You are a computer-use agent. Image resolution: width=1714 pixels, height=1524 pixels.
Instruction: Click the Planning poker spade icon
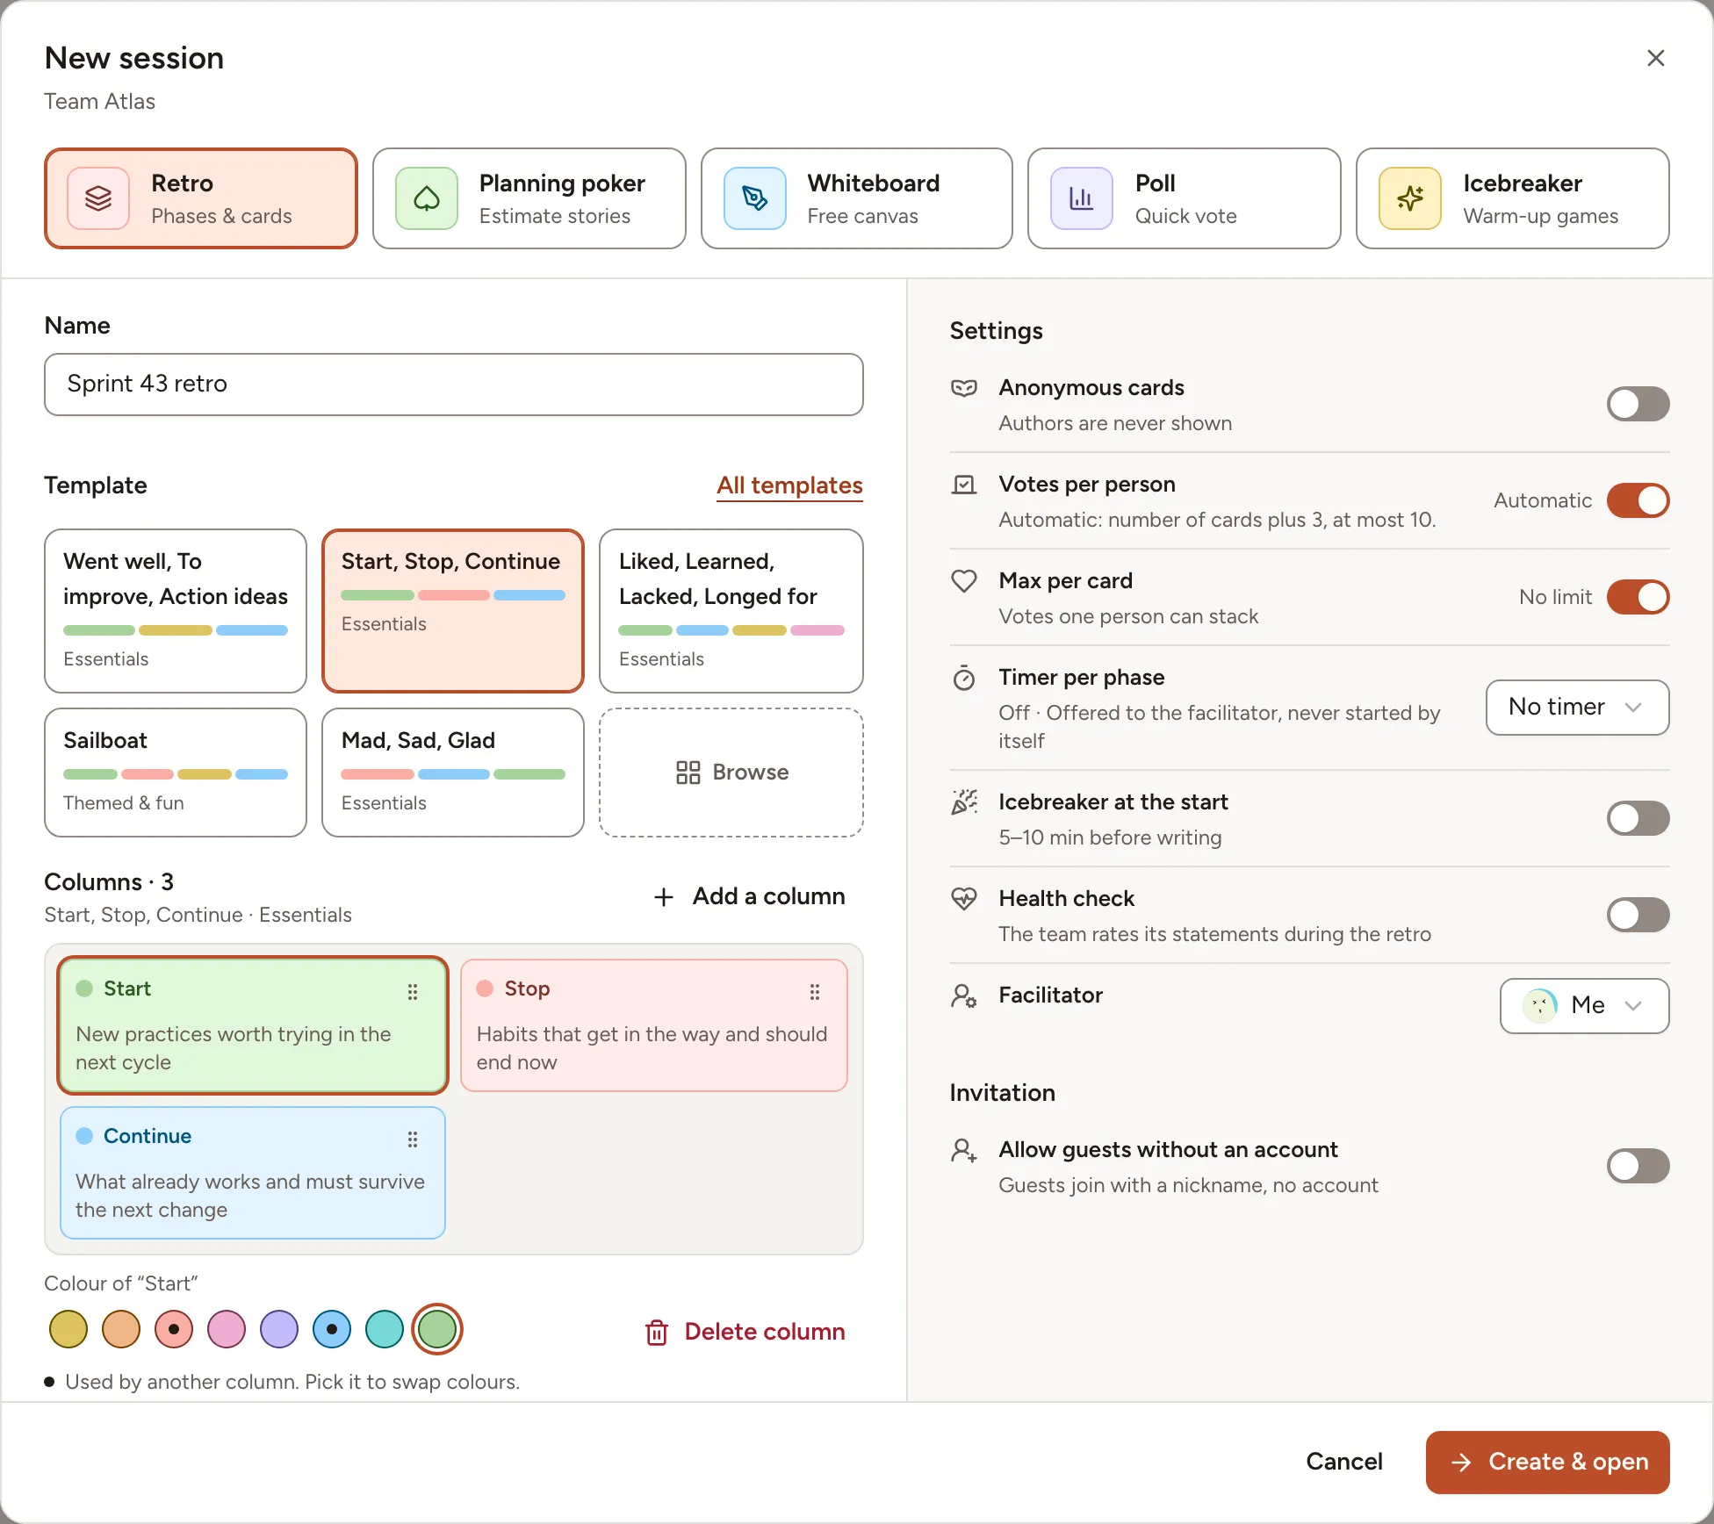pos(427,198)
